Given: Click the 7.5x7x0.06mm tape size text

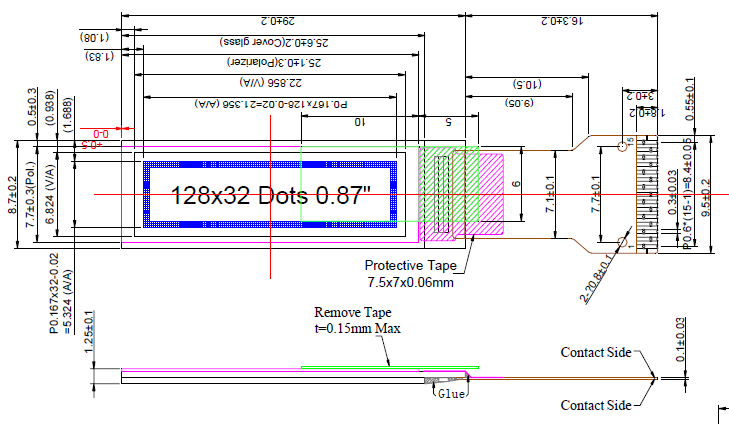Looking at the screenshot, I should (410, 282).
